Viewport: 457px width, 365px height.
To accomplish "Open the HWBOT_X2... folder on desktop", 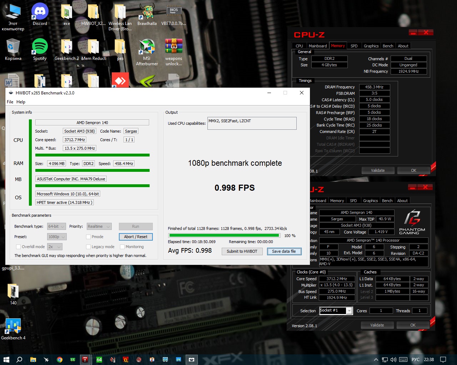I will 94,15.
